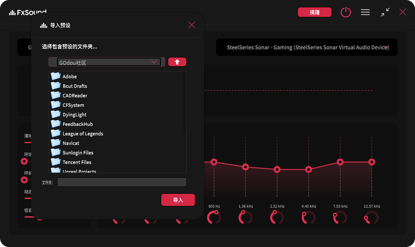The image size is (415, 247).
Task: Close the import presets dialog
Action: coord(192,25)
